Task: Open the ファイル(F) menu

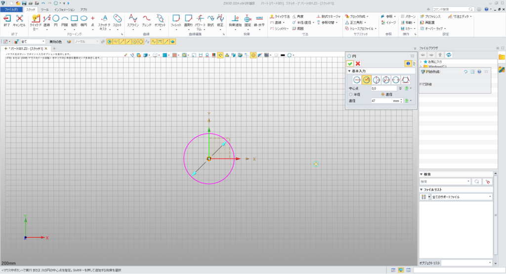Action: [x=11, y=9]
